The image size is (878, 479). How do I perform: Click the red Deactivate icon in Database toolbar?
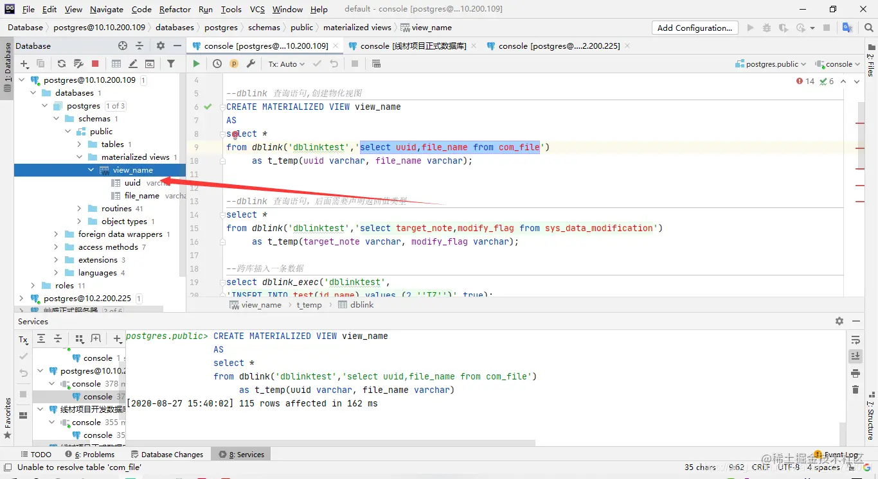95,64
